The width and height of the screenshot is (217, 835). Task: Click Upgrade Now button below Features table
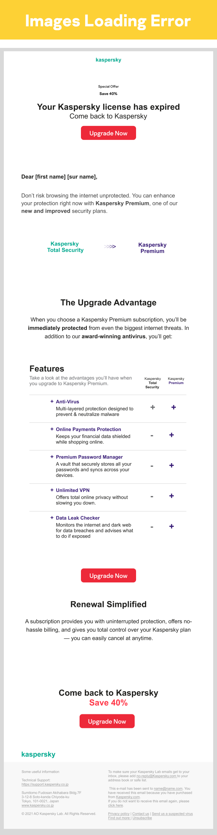pos(108,576)
